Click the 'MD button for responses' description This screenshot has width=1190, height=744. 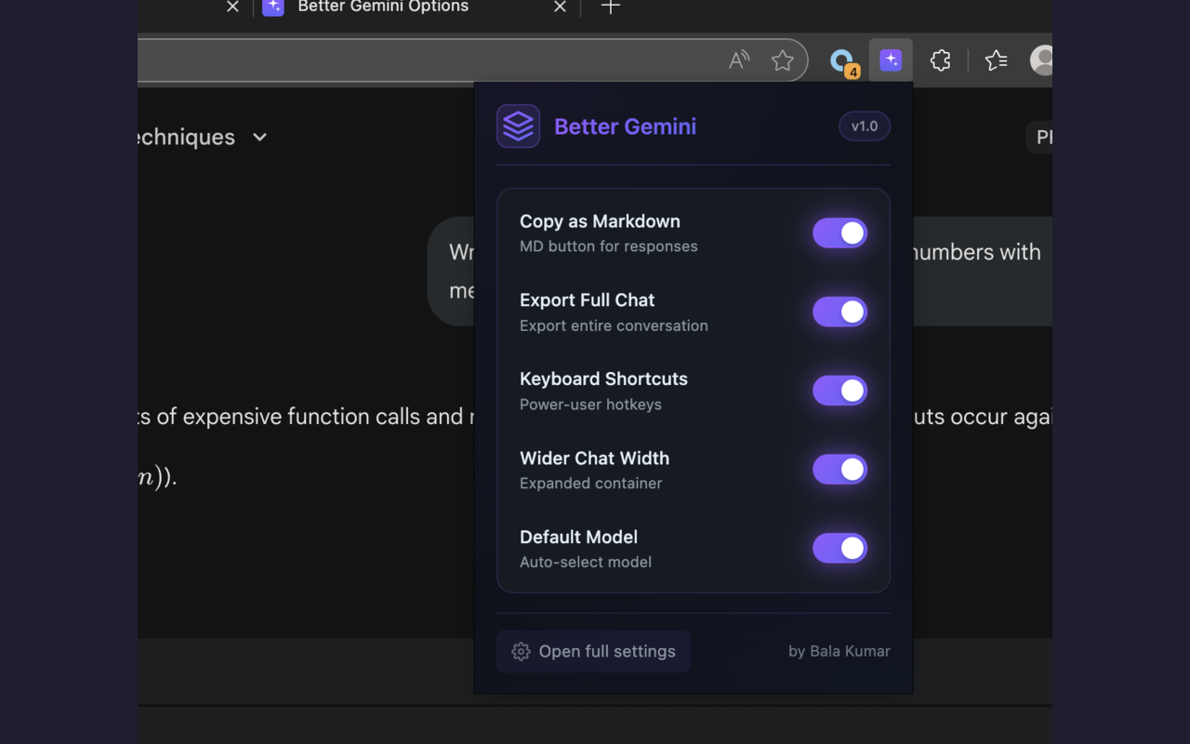coord(609,246)
